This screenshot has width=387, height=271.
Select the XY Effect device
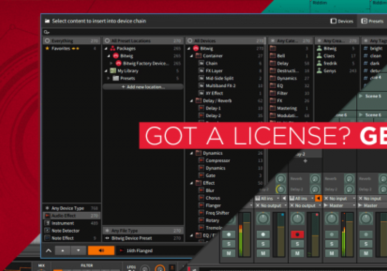(214, 93)
